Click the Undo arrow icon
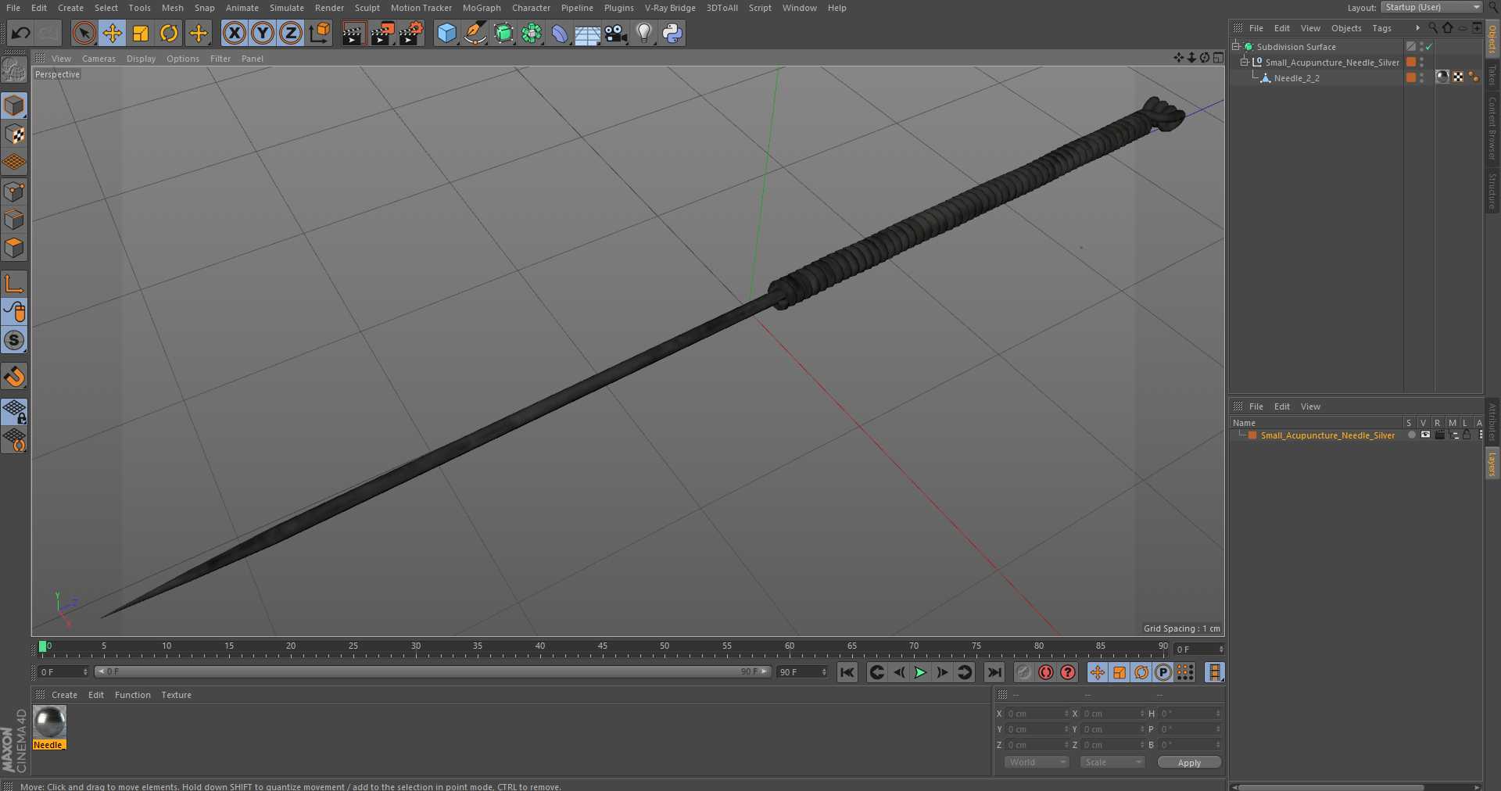The image size is (1501, 791). [21, 33]
